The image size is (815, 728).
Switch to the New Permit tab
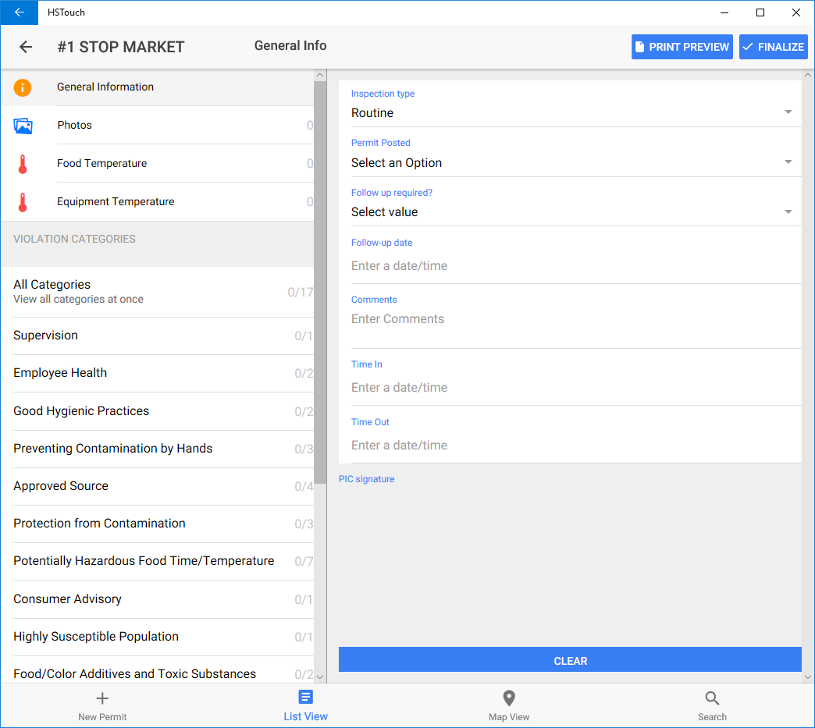point(102,705)
